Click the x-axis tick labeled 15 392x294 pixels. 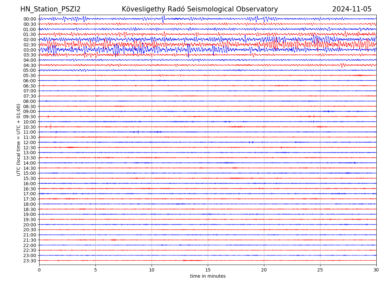click(208, 270)
